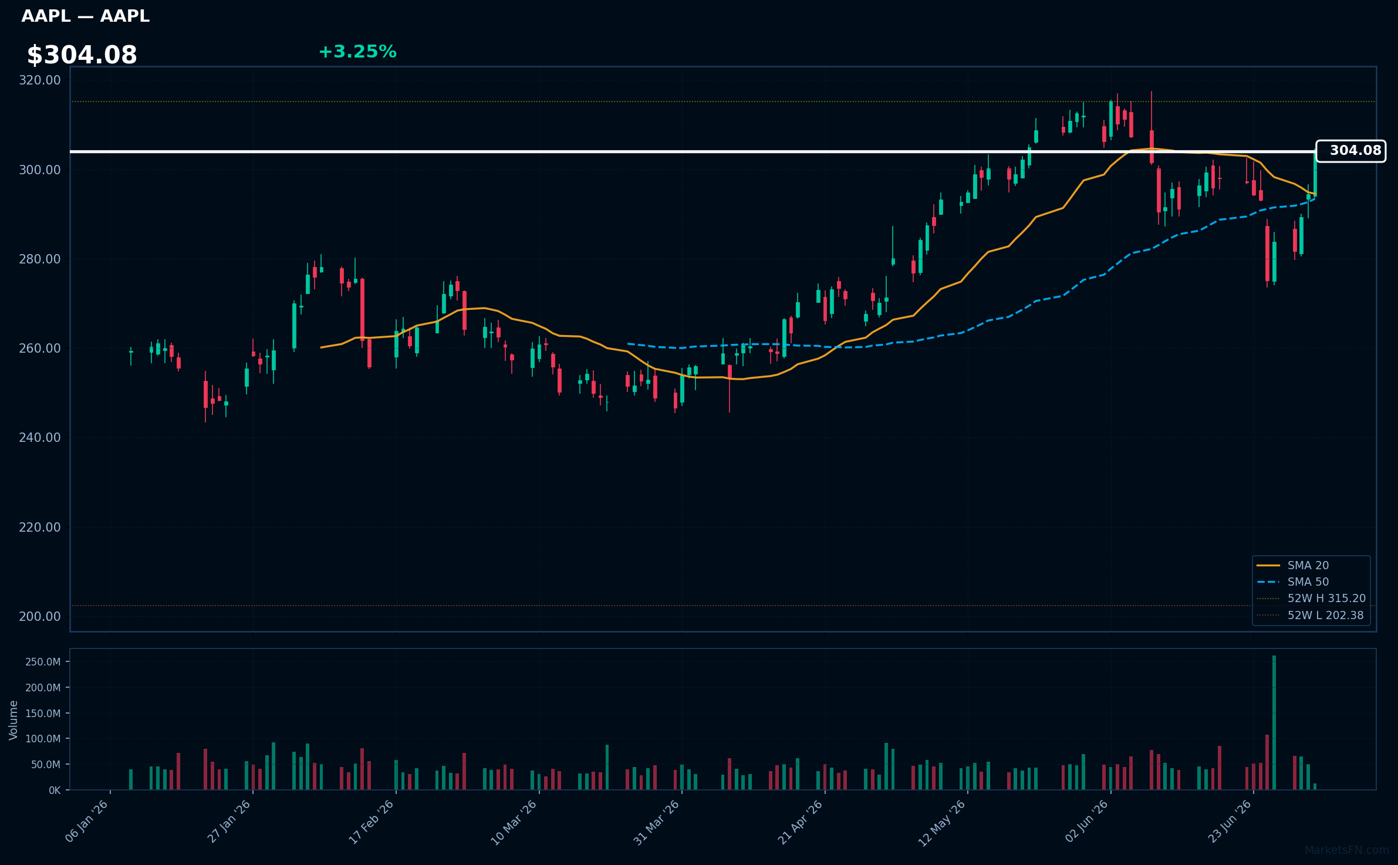This screenshot has width=1398, height=865.
Task: Click the 280.00 price axis label
Action: 40,259
